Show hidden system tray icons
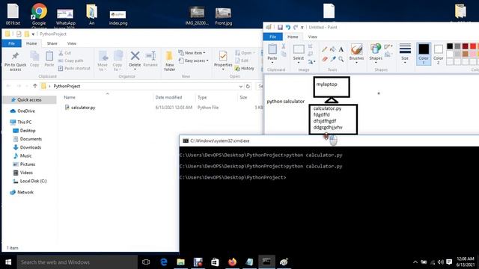Viewport: 479px width, 269px height. 415,262
